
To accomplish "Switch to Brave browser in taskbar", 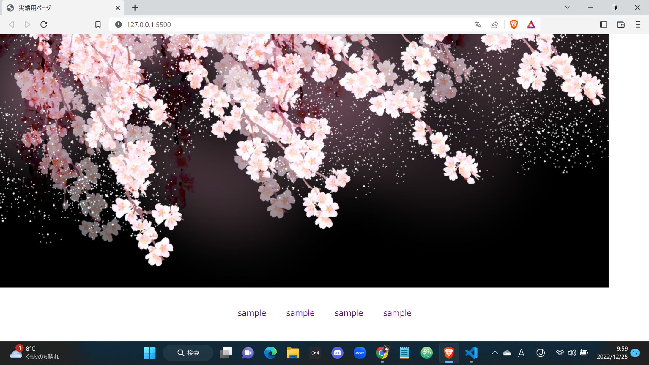I will (449, 353).
